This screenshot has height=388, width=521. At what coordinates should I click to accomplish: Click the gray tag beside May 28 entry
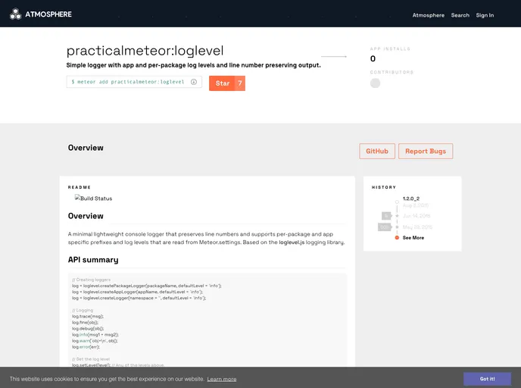click(385, 227)
